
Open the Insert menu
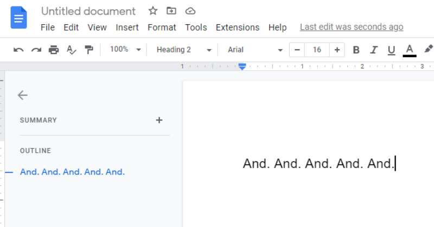[x=127, y=27]
